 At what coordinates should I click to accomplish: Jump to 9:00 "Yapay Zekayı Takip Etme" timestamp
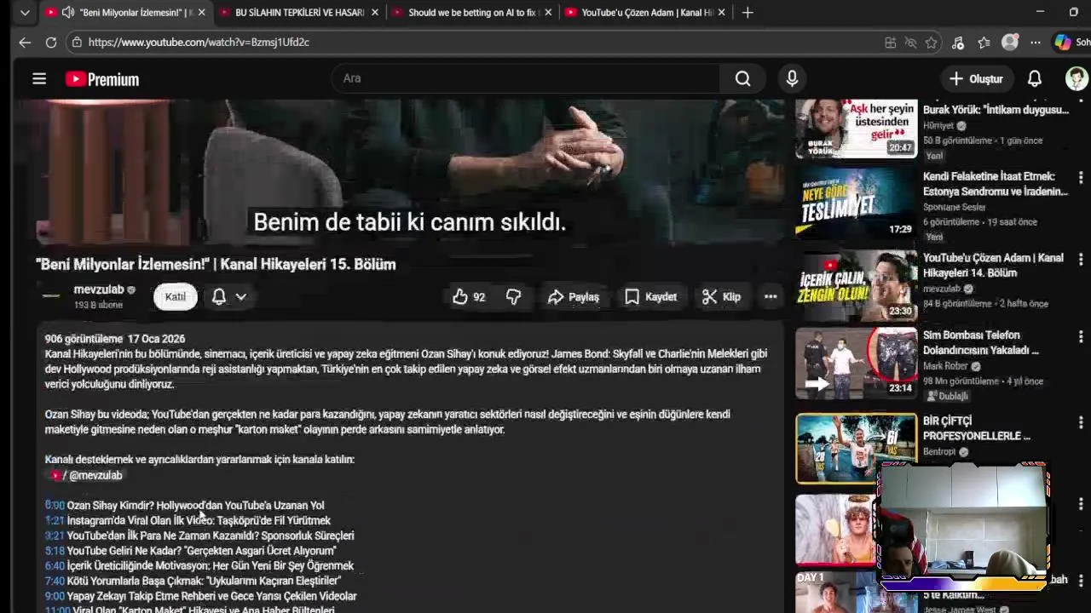(x=55, y=596)
